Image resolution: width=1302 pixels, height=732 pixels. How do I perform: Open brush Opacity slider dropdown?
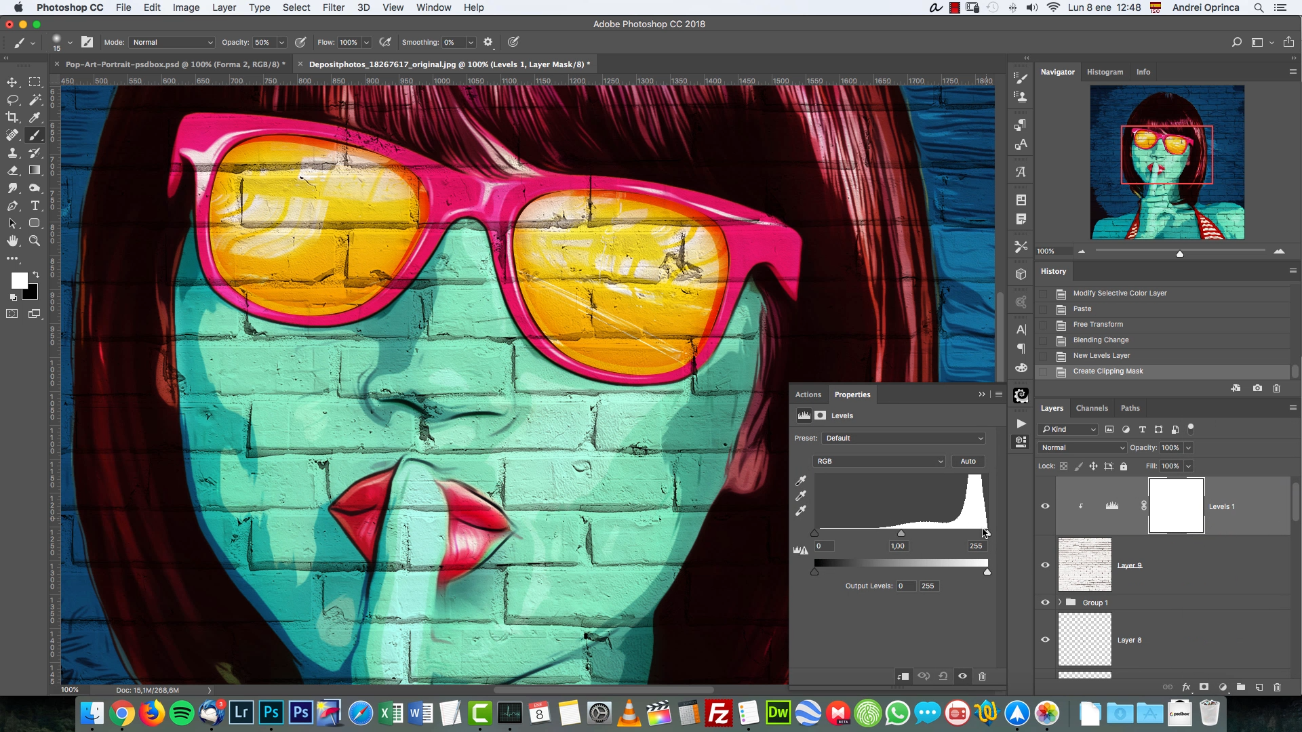click(x=281, y=42)
